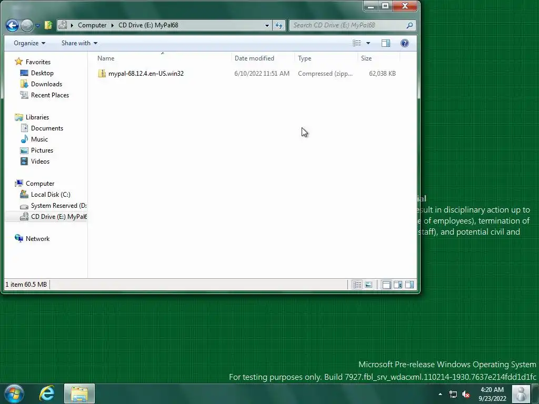
Task: Change your view using the toolbar icon
Action: point(357,43)
